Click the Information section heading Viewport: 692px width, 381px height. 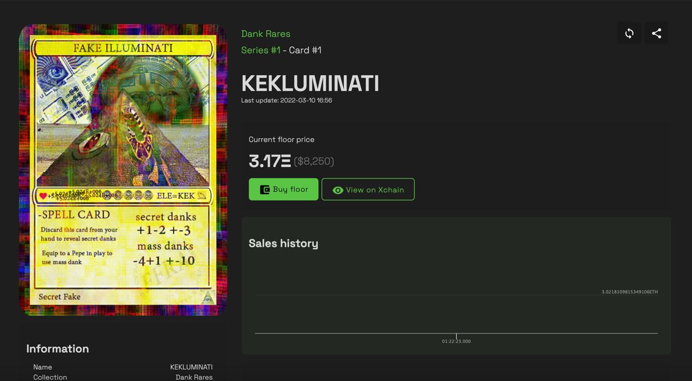click(58, 349)
